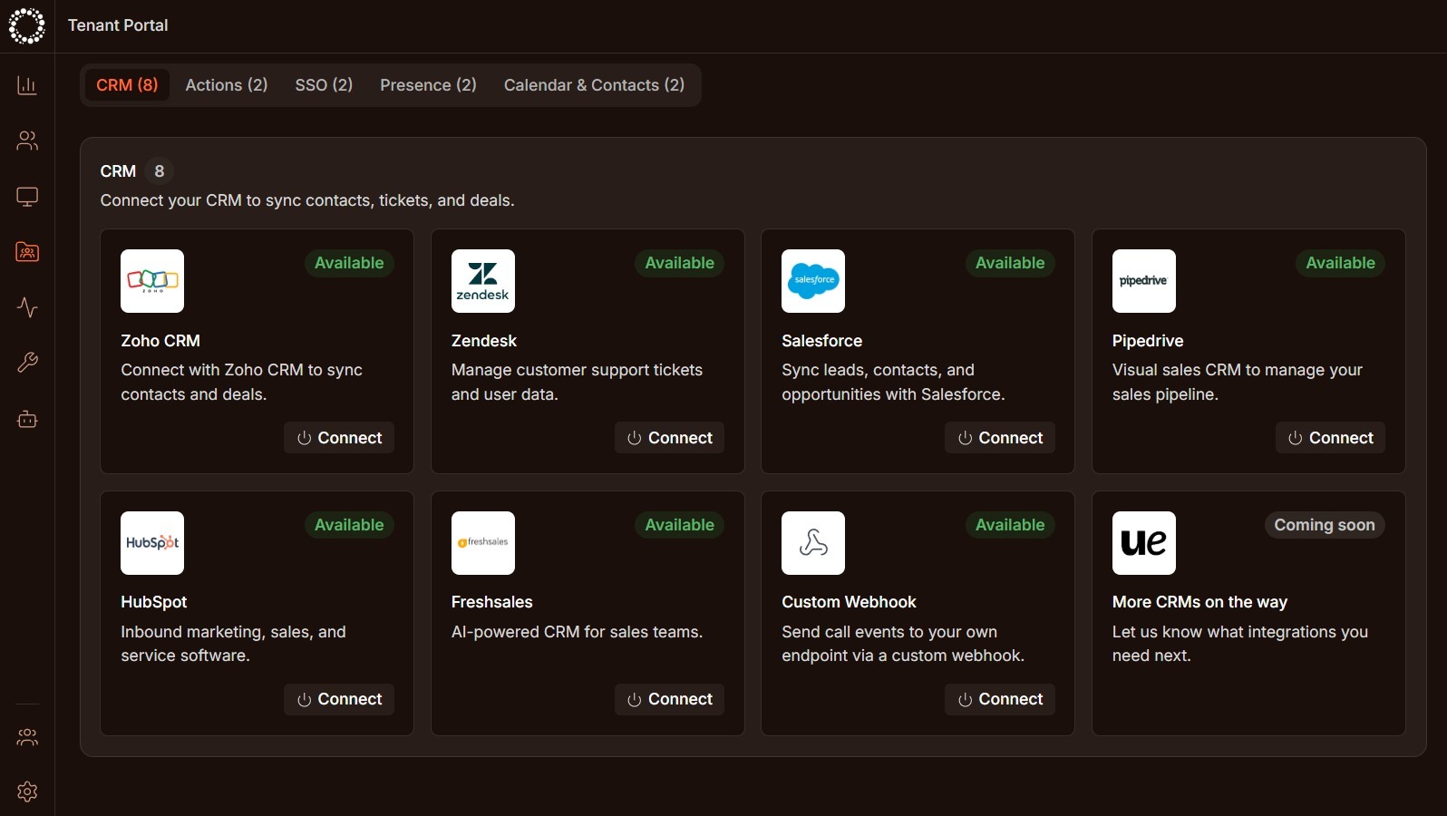The width and height of the screenshot is (1447, 816).
Task: Click the Coming soon badge
Action: coord(1325,525)
